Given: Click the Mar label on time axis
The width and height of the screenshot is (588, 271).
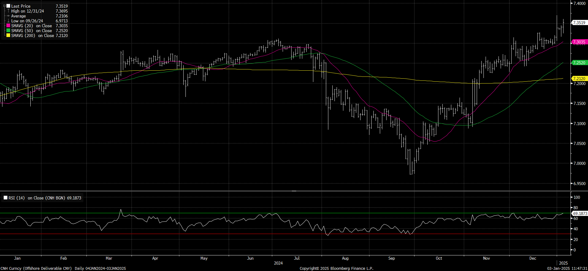Looking at the screenshot, I should click(109, 258).
